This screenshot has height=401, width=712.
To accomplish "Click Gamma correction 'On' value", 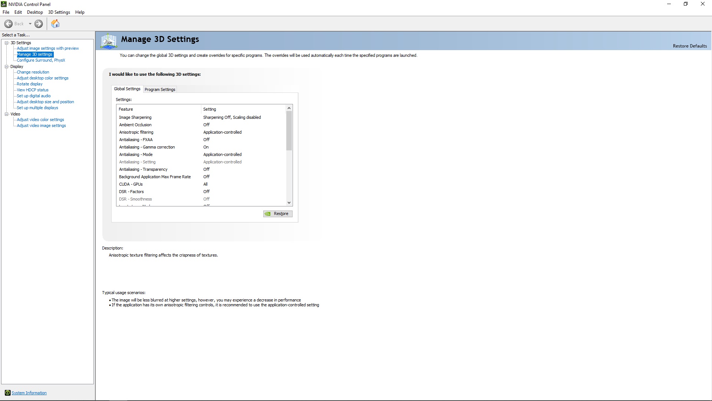I will pyautogui.click(x=206, y=147).
